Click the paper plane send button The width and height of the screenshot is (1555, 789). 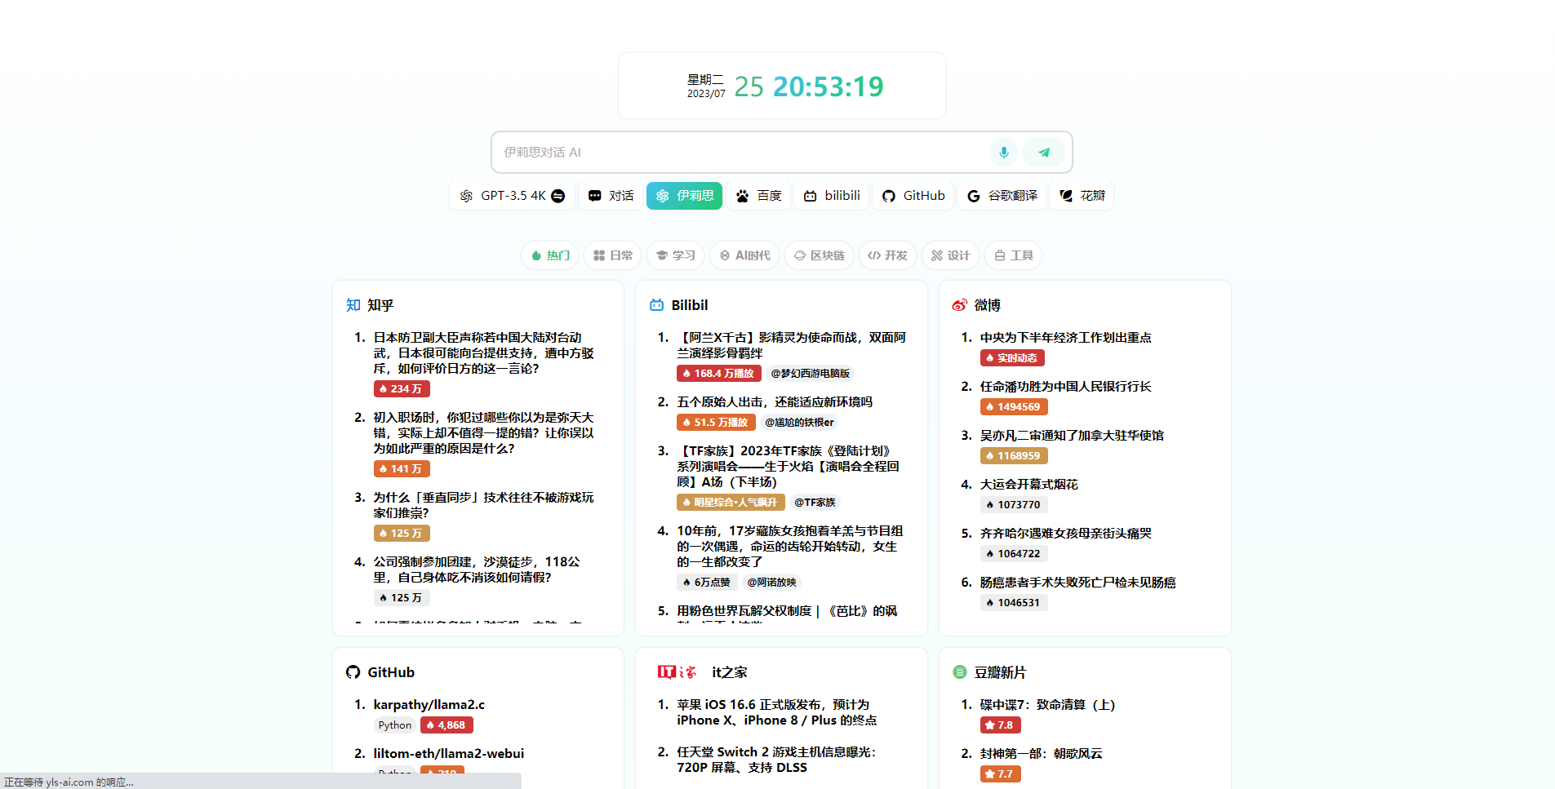click(x=1043, y=152)
